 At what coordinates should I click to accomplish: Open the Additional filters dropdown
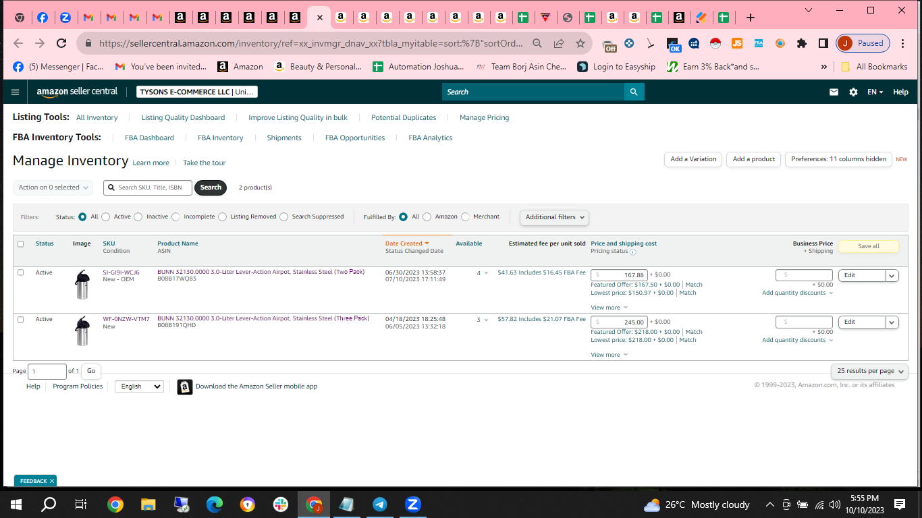point(554,217)
